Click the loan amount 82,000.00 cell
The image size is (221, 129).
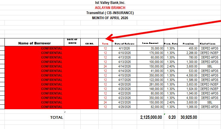click(151, 107)
